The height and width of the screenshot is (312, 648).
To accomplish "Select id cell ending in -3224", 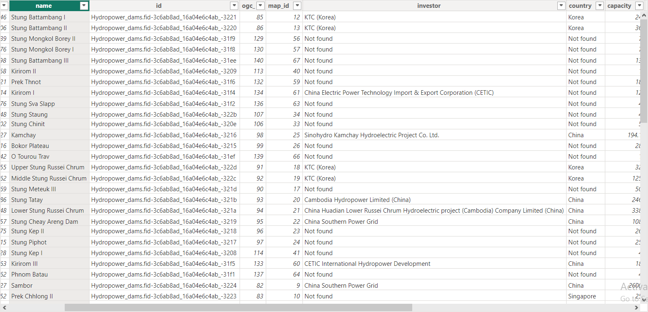I will [164, 286].
